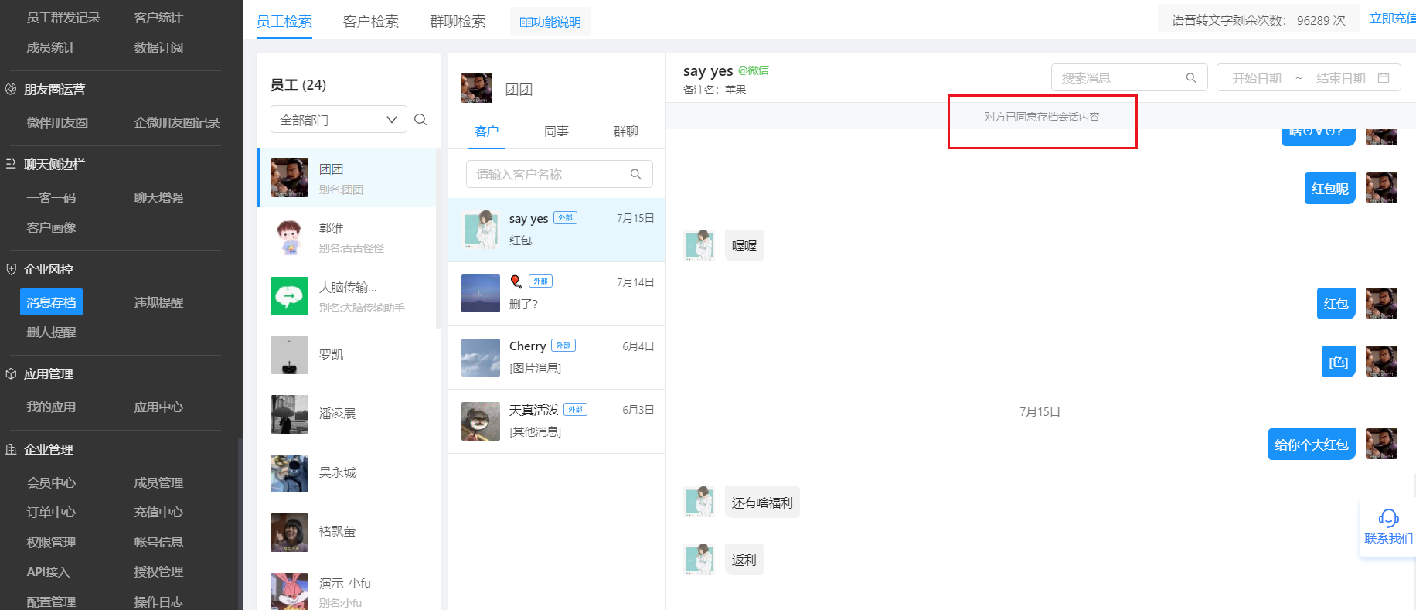
Task: Switch to the 同事 tab
Action: point(557,131)
